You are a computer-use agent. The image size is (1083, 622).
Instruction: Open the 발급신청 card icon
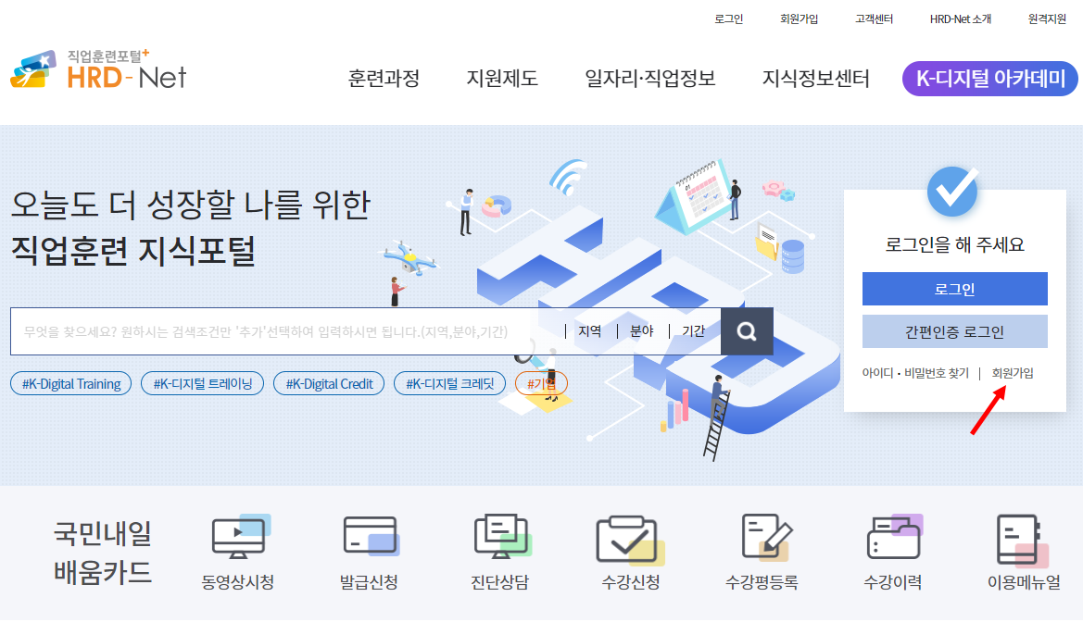(x=371, y=536)
